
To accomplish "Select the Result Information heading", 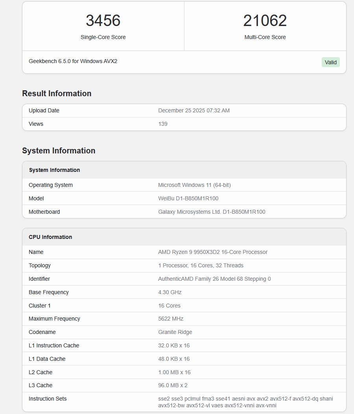I will tap(57, 93).
